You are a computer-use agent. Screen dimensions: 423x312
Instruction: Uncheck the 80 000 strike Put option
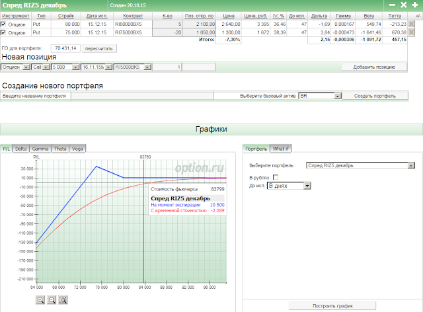[3, 24]
